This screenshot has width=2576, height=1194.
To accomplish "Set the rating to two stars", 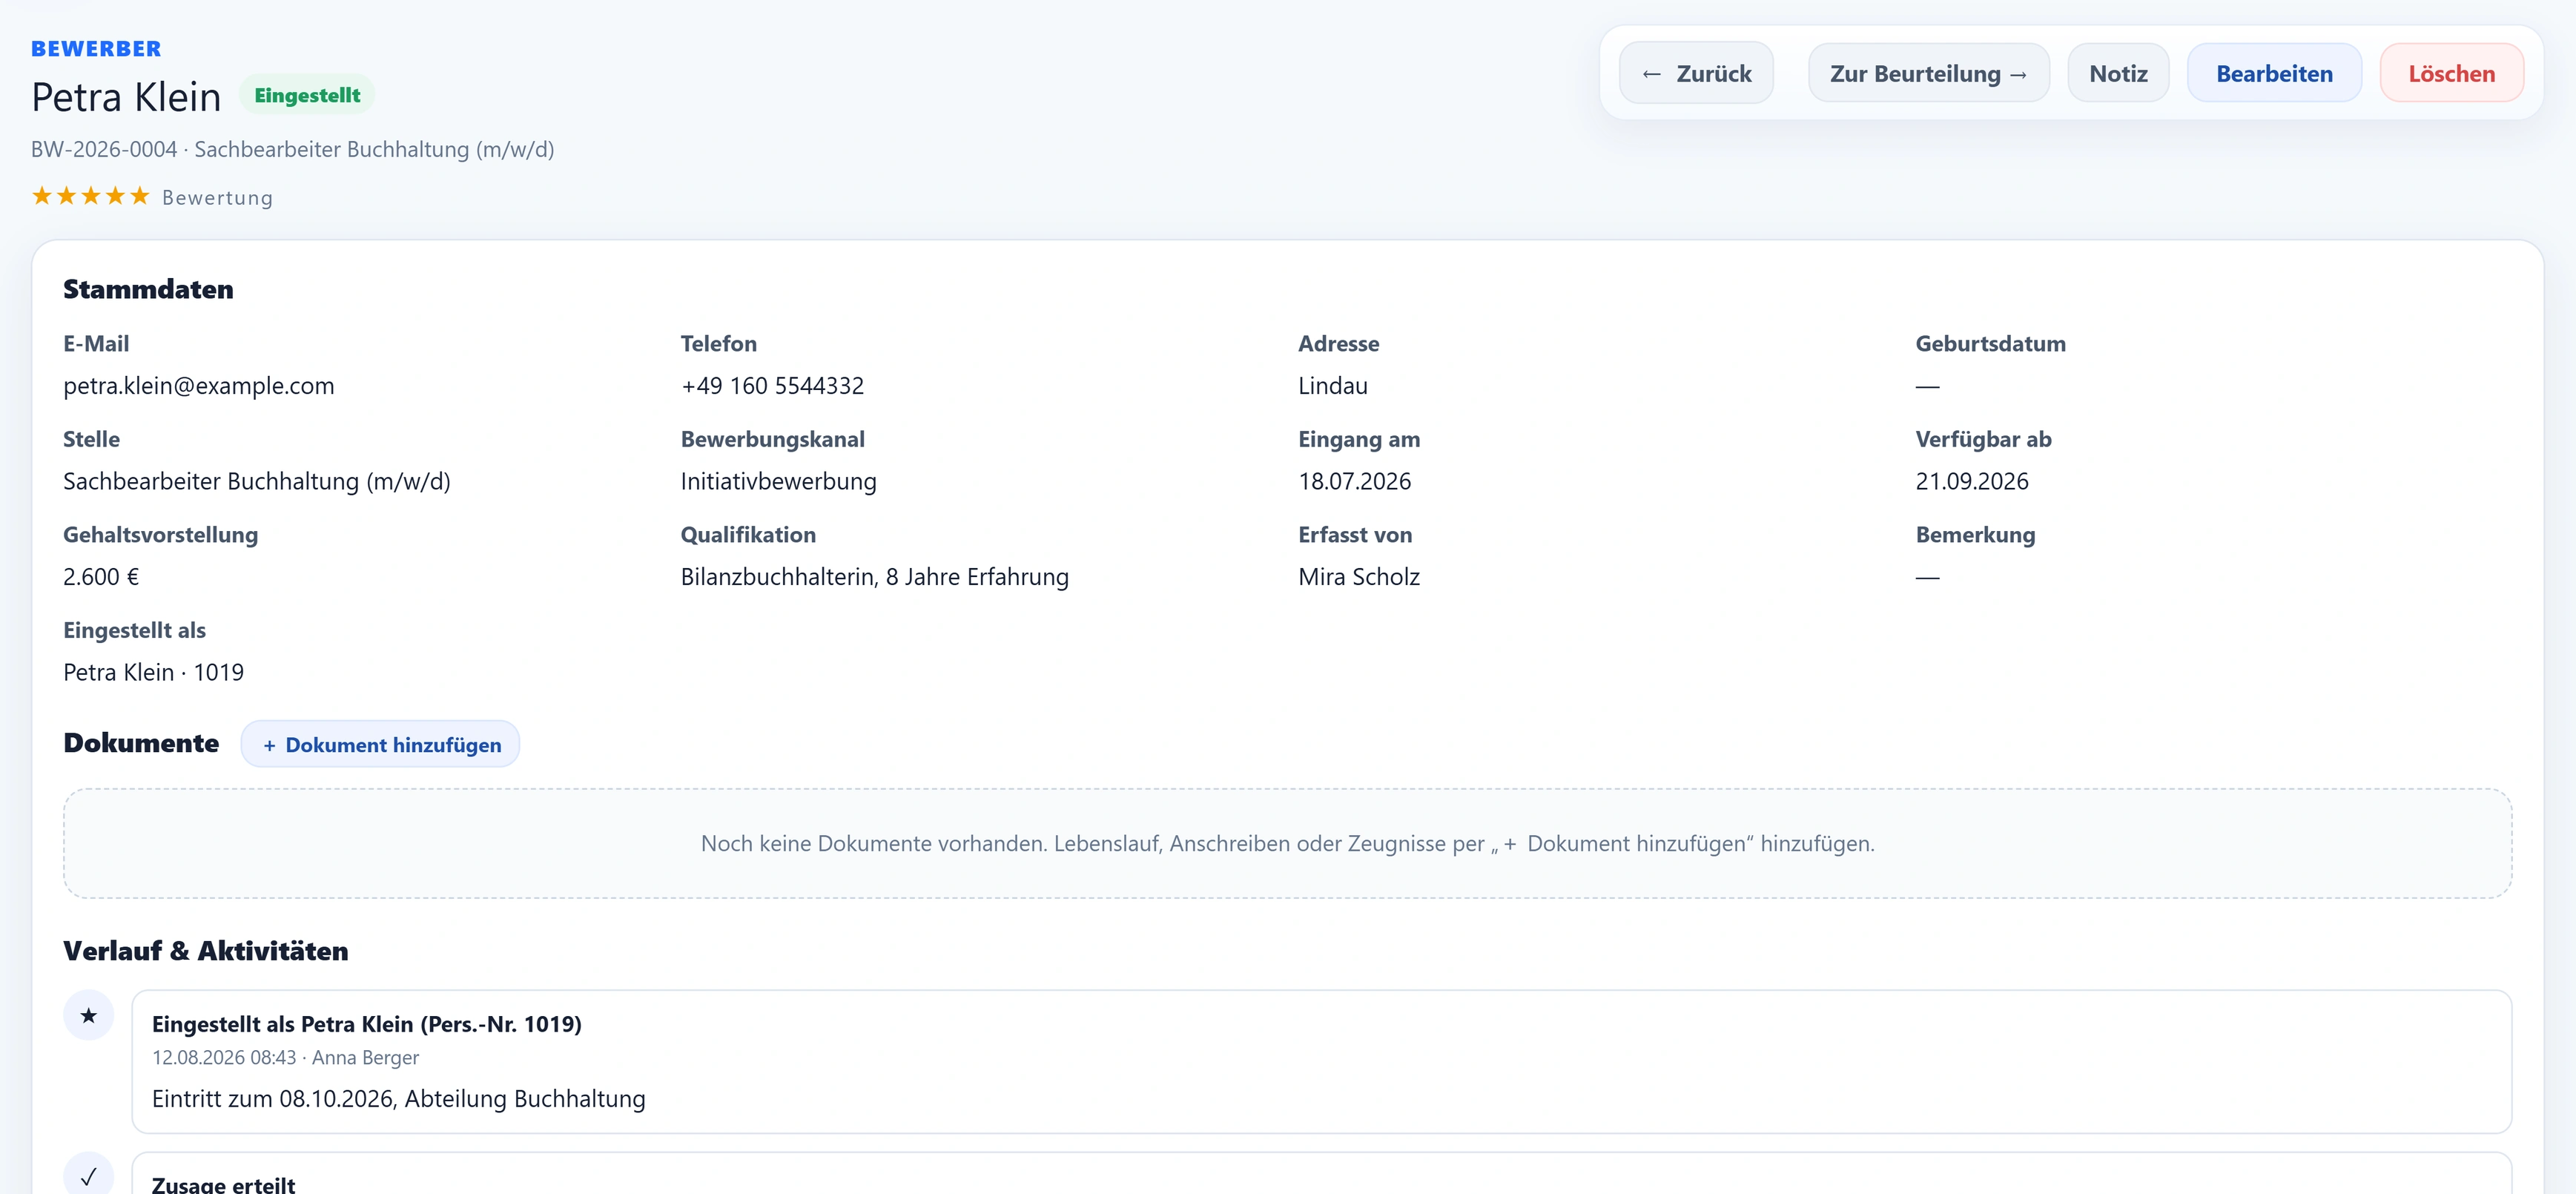I will pyautogui.click(x=66, y=196).
